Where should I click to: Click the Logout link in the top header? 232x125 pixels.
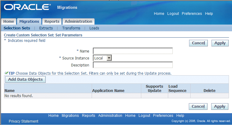pyautogui.click(x=173, y=14)
